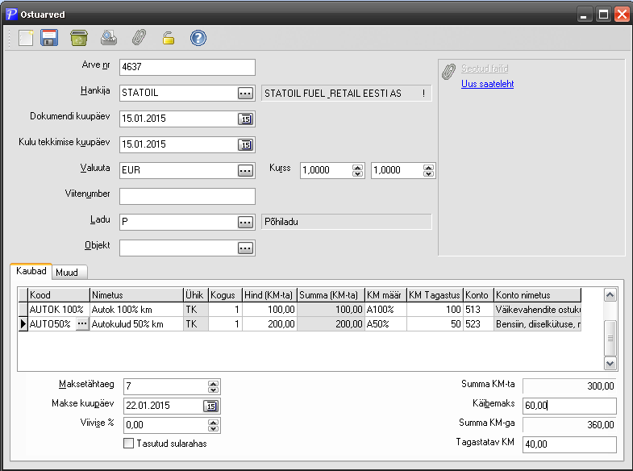Click the A100% KM määr cell
The height and width of the screenshot is (471, 633).
click(385, 310)
